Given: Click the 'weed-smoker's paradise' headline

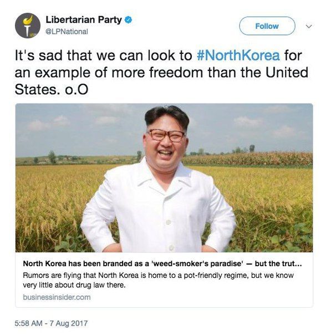Looking at the screenshot, I should tap(162, 263).
